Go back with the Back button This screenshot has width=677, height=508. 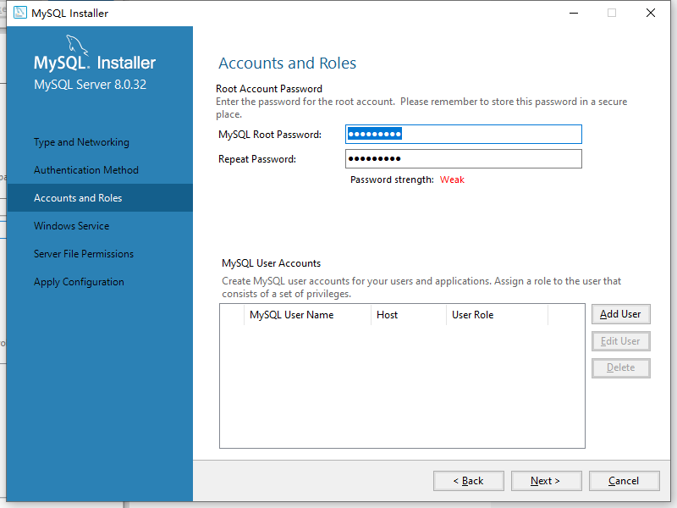coord(469,481)
